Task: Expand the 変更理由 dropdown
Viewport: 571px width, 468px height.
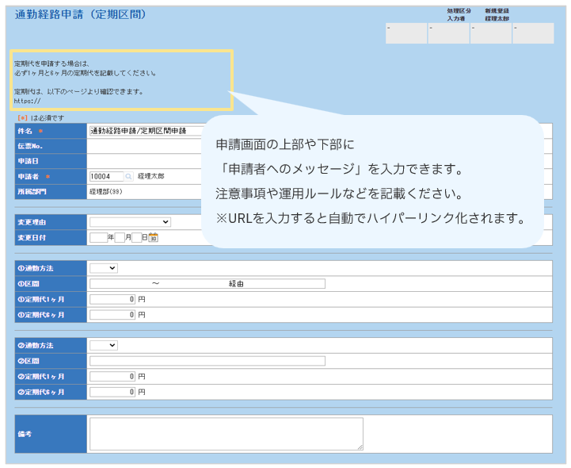Action: click(130, 222)
